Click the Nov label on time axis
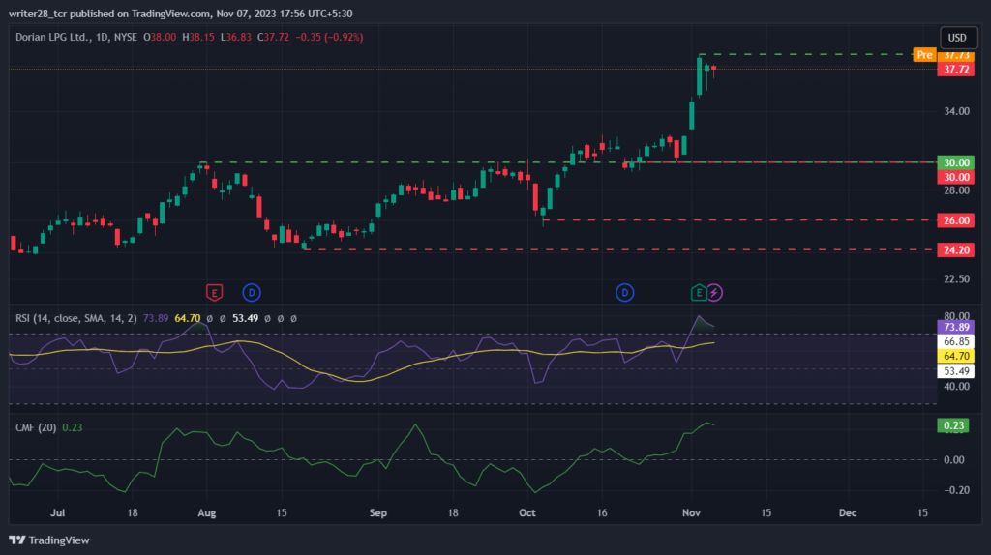 [691, 512]
